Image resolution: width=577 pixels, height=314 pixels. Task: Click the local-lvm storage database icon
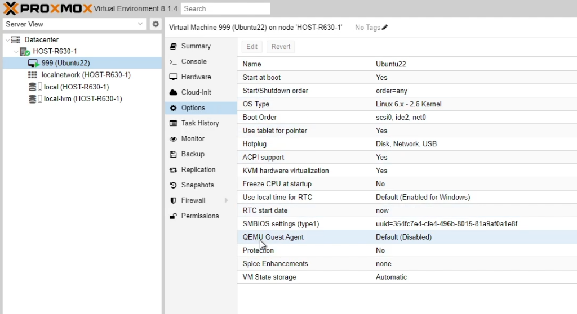[32, 99]
